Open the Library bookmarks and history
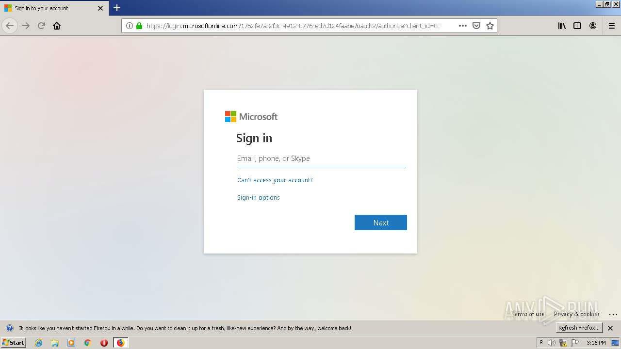This screenshot has height=349, width=621. [x=562, y=26]
